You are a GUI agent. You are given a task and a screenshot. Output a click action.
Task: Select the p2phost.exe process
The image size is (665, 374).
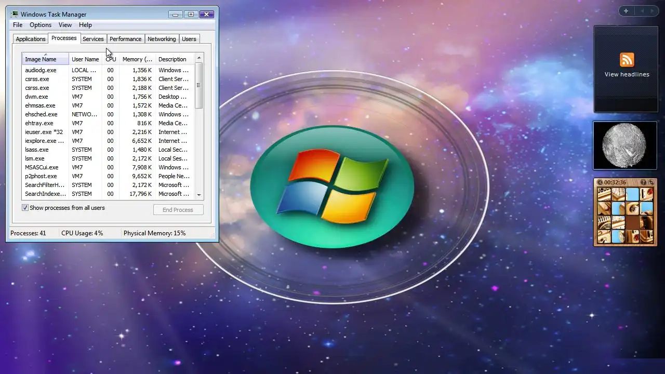pyautogui.click(x=108, y=176)
